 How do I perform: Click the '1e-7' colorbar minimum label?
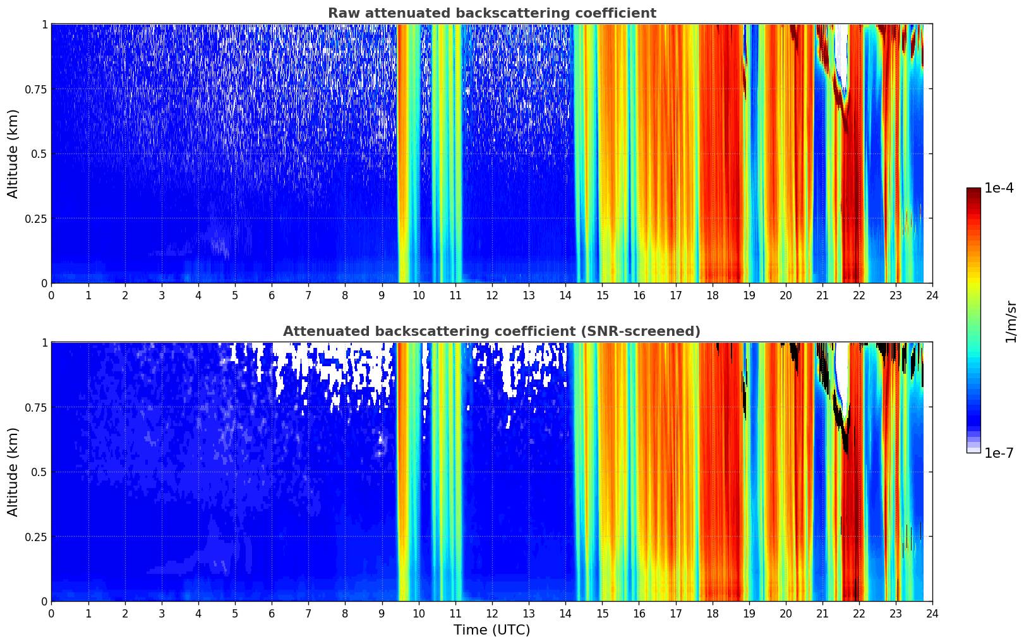click(999, 453)
